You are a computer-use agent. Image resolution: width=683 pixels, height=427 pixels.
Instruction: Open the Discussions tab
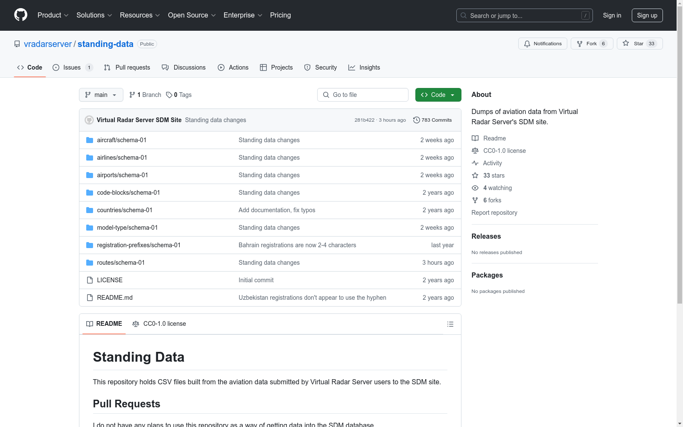click(184, 67)
